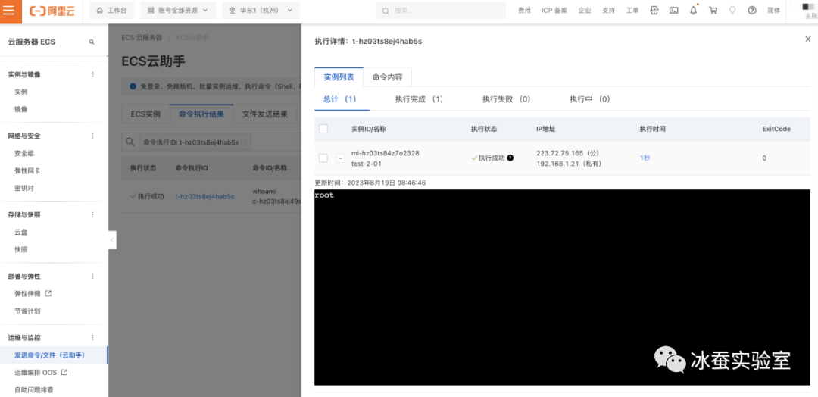Open the 部署与弹性 section options dots
The image size is (818, 397).
pos(93,276)
